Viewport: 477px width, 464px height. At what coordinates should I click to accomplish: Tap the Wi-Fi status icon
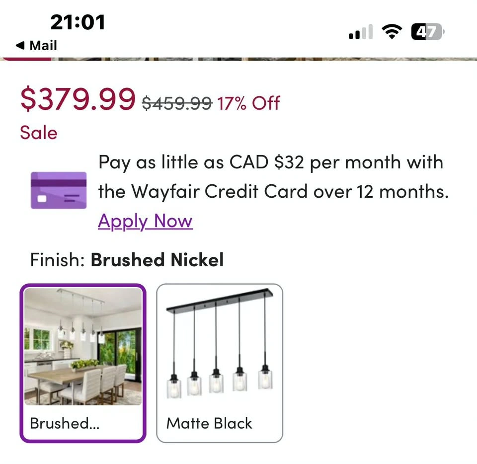392,32
